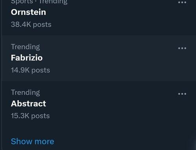Click Sports · Trending category label
Screen dimensions: 196x150
click(x=39, y=2)
